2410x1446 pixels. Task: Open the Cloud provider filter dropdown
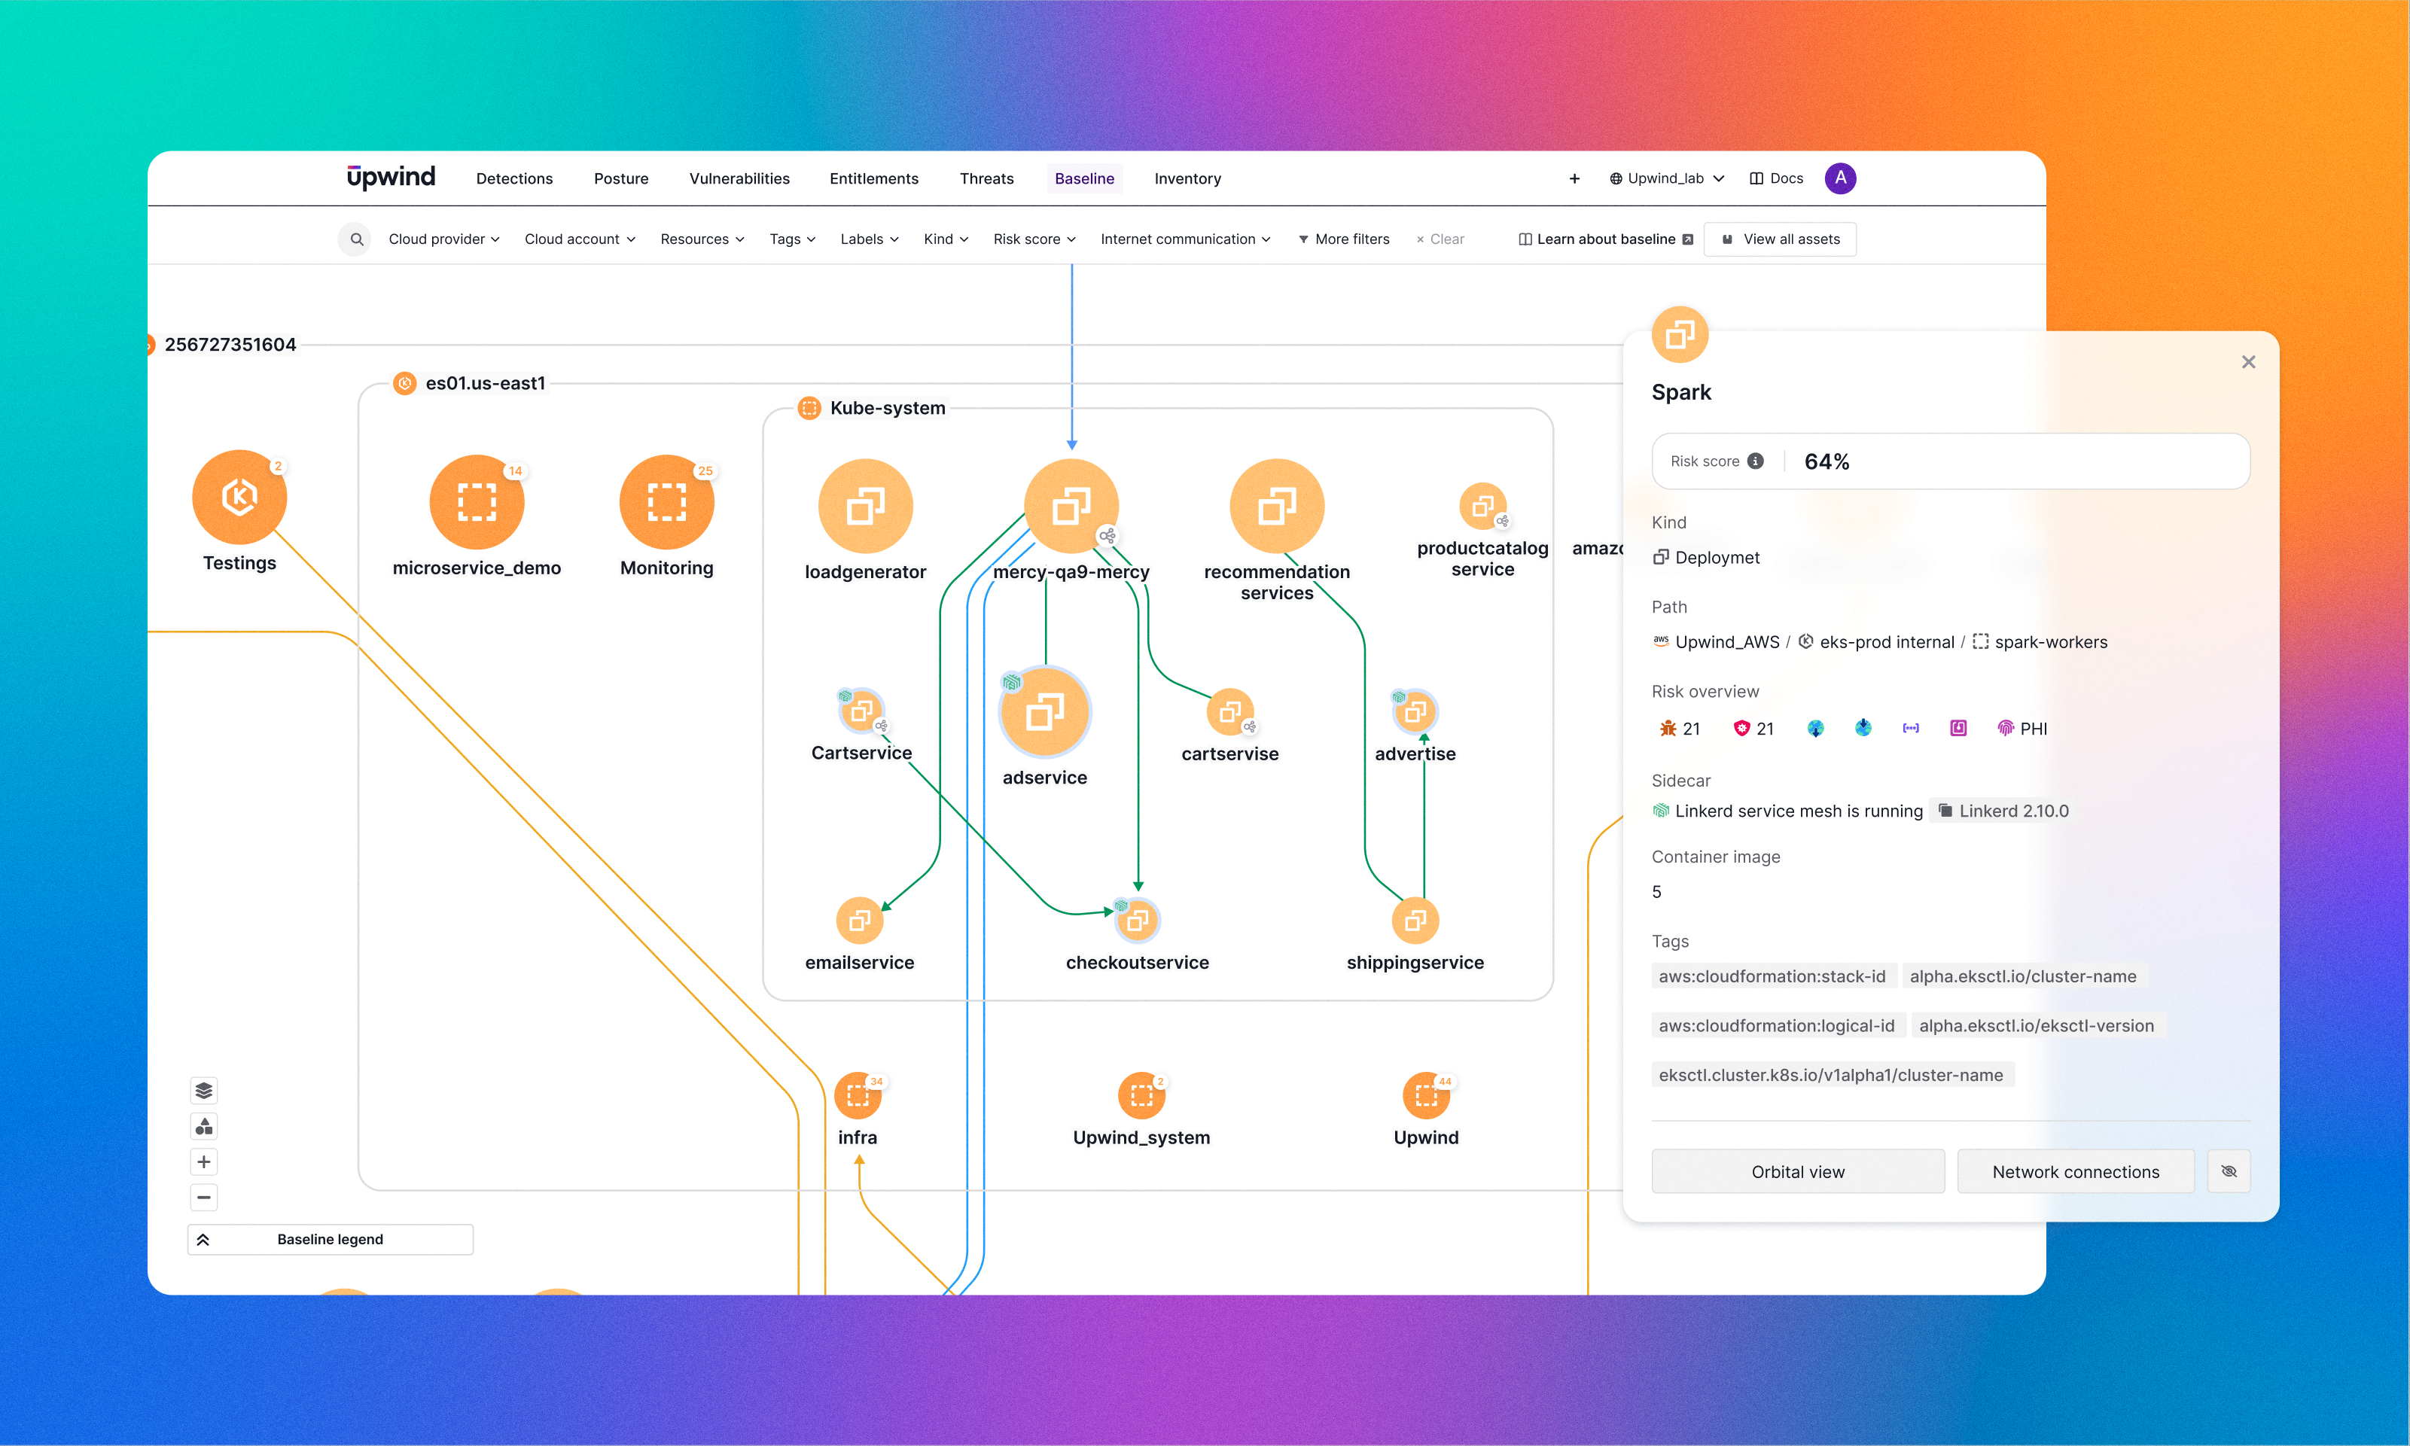point(443,239)
